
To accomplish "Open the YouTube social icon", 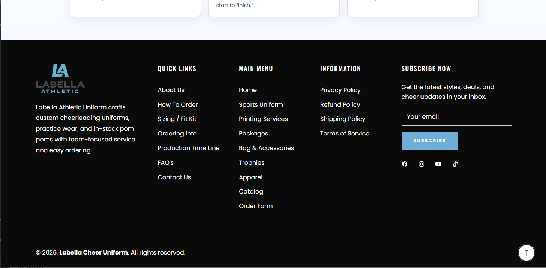I will [438, 164].
